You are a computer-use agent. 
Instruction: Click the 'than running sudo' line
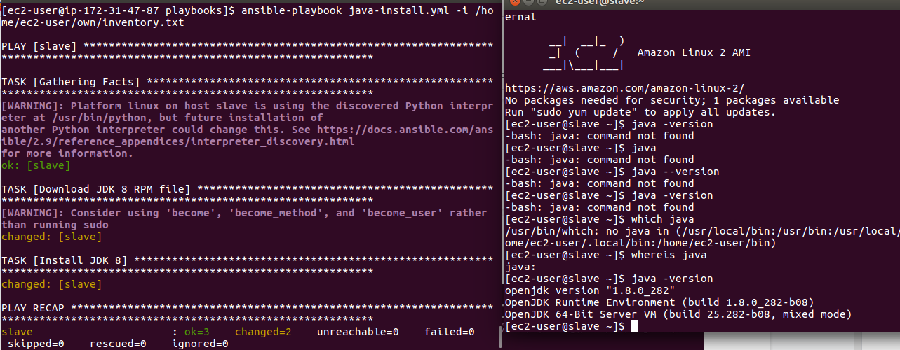(55, 225)
